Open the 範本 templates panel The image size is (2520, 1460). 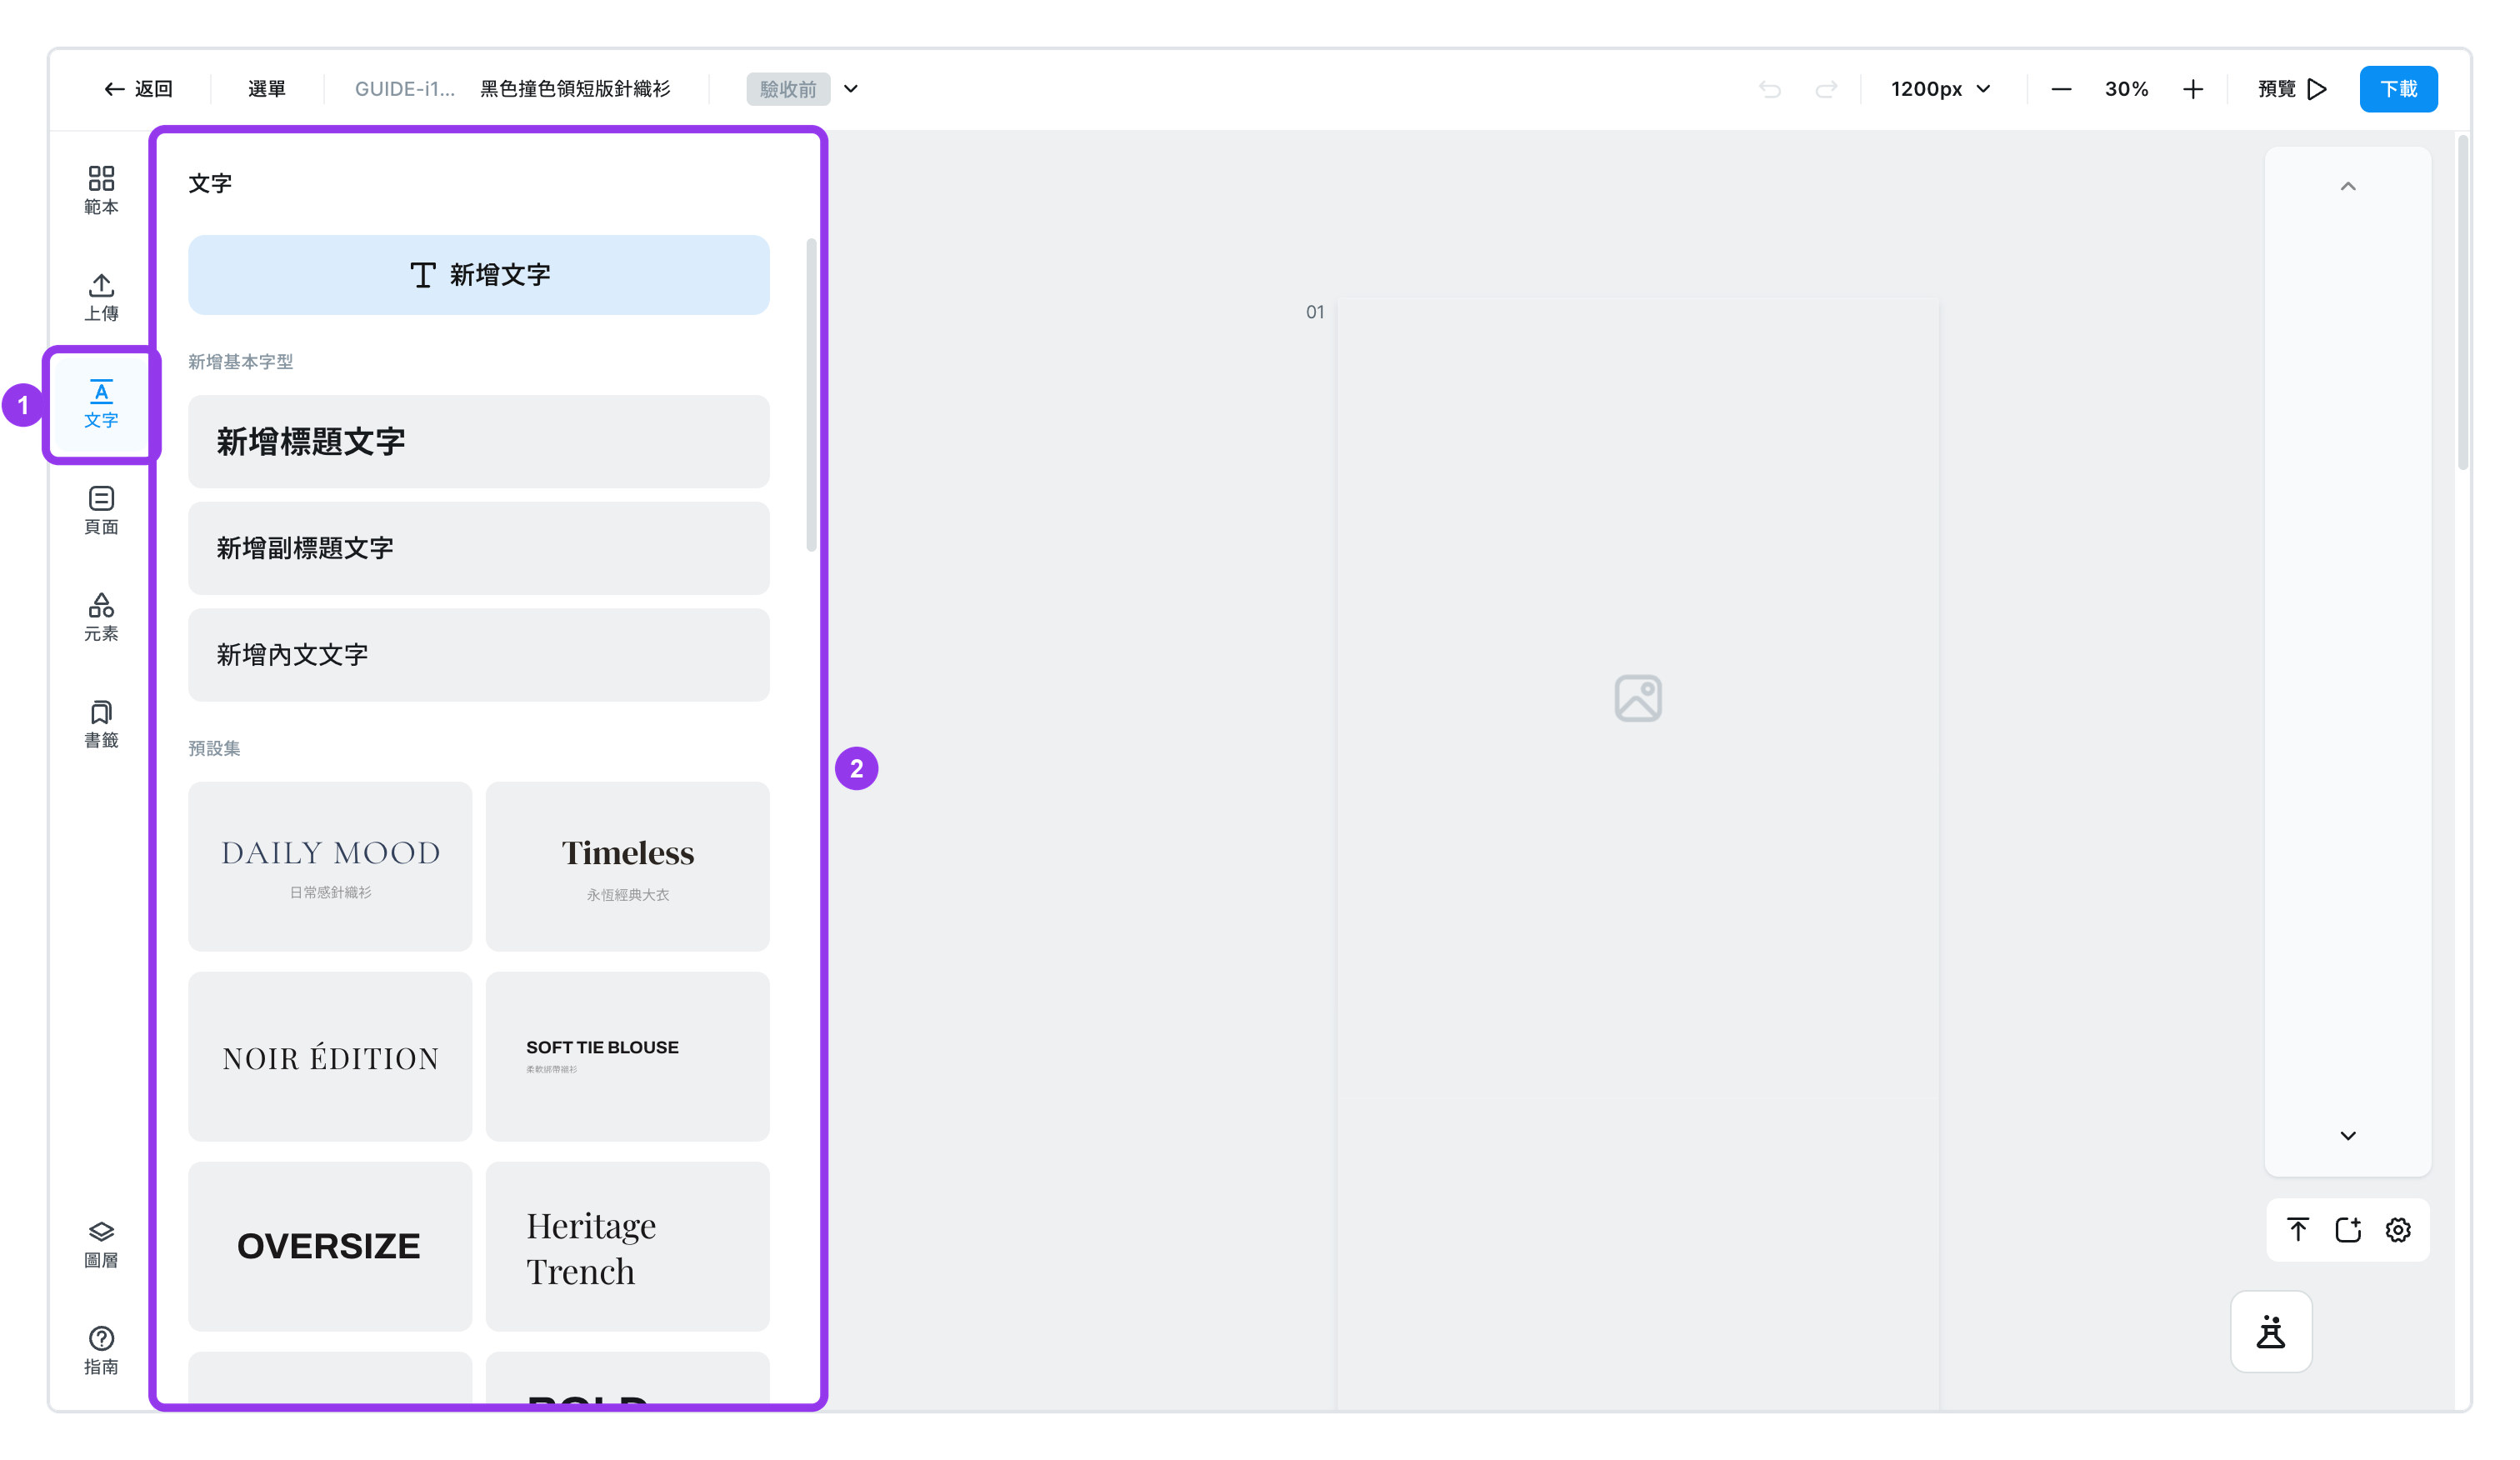[101, 190]
